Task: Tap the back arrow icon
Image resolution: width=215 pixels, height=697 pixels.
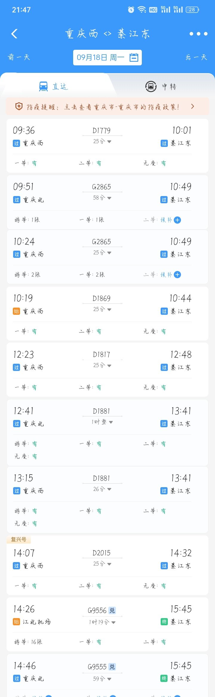Action: [14, 34]
